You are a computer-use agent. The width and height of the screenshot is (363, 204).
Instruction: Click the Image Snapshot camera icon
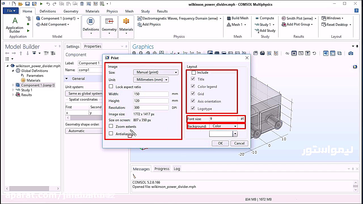(351, 53)
